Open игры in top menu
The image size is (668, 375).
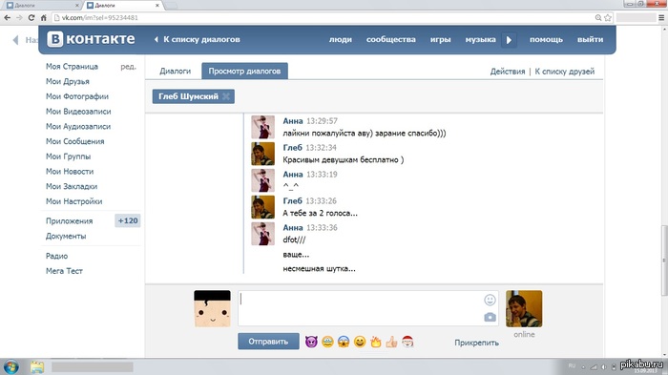[x=441, y=39]
